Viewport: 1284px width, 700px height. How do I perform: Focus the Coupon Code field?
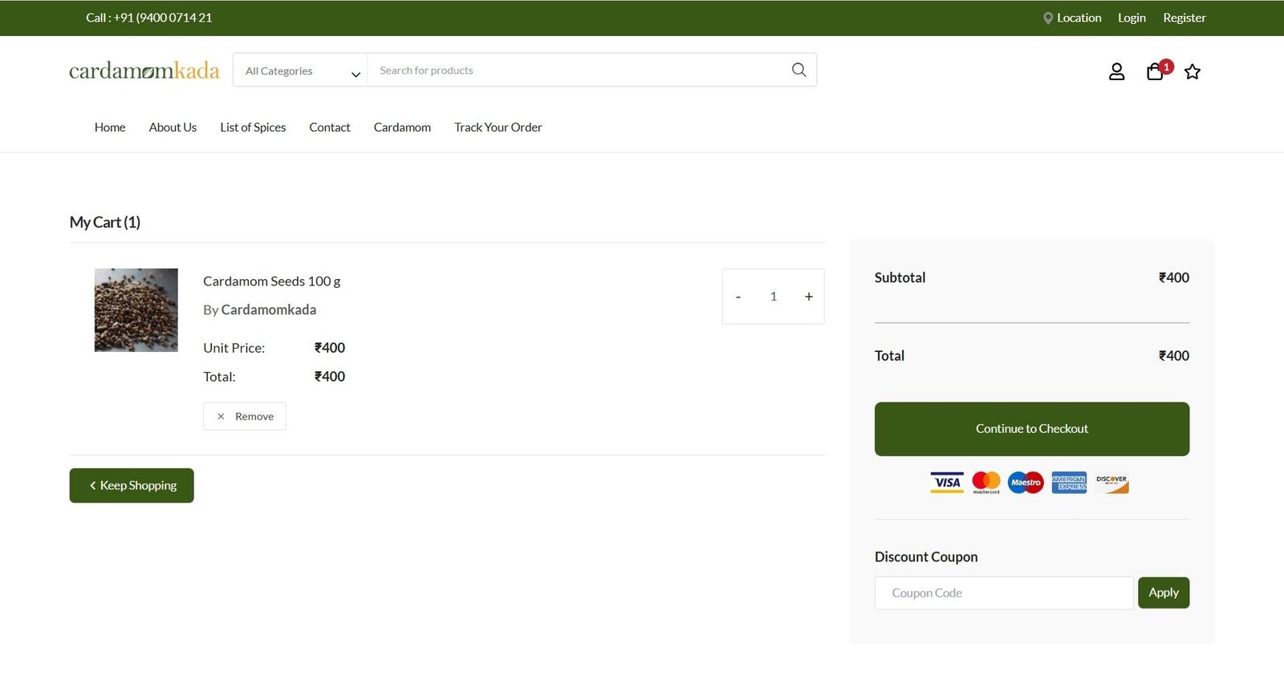point(1003,593)
